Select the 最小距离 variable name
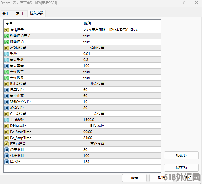Image resolution: width=202 pixels, height=184 pixels. point(17,96)
